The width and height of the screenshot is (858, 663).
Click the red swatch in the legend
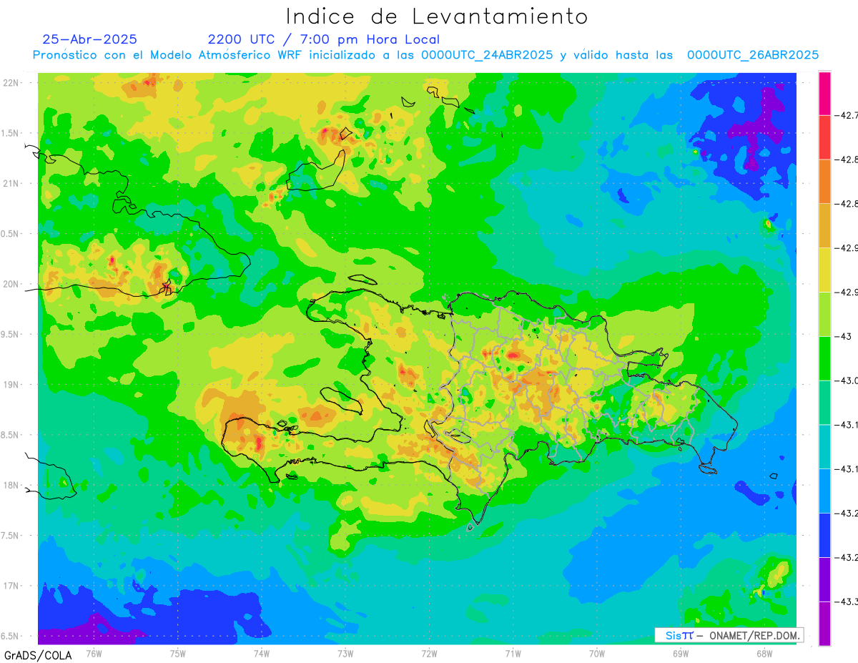[x=824, y=137]
